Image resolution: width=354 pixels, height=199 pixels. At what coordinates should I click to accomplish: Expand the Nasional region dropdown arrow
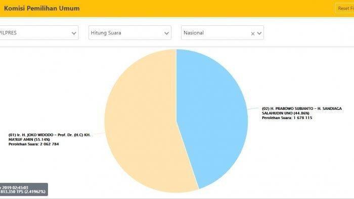click(259, 33)
